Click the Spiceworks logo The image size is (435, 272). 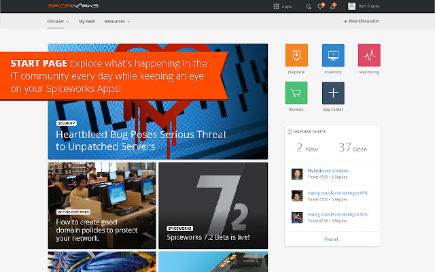click(x=73, y=6)
